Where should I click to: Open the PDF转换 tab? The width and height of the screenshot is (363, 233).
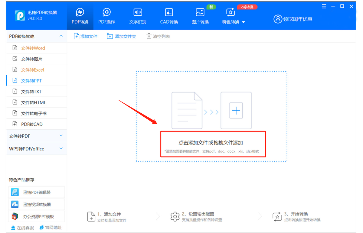[80, 16]
